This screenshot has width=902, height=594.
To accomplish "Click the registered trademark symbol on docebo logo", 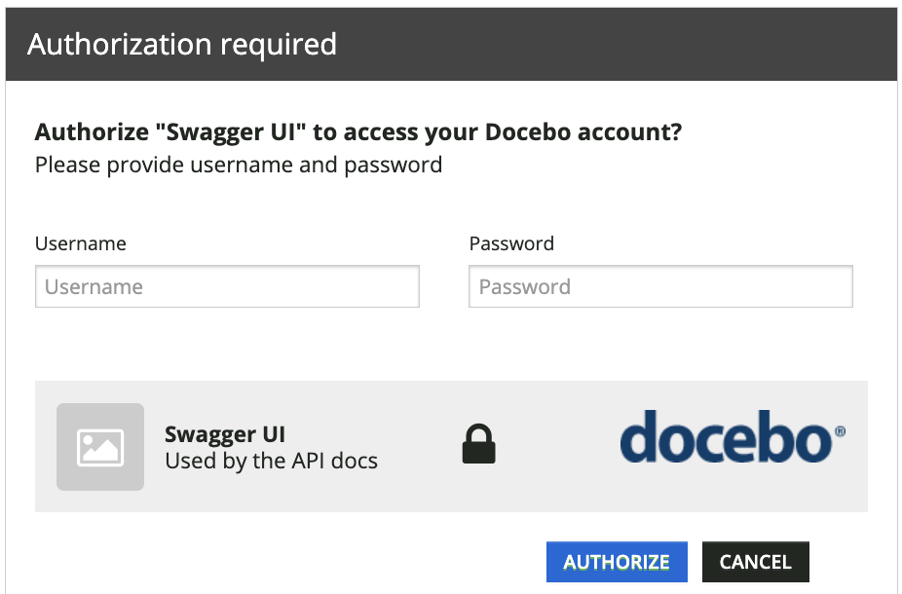I will 840,431.
